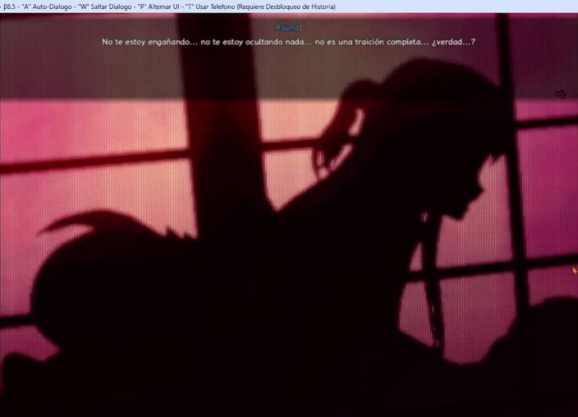578x417 pixels.
Task: Click the window title text "β8.5 - Auto-Dialogo..."
Action: click(169, 7)
